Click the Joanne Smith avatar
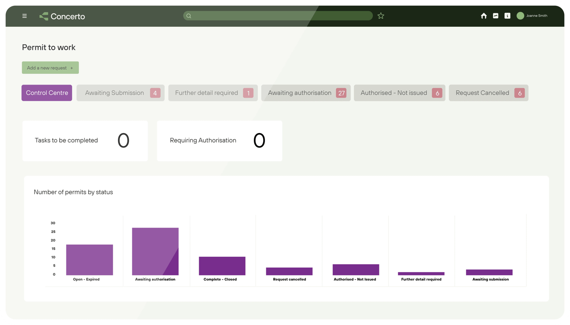The height and width of the screenshot is (325, 570). 520,16
